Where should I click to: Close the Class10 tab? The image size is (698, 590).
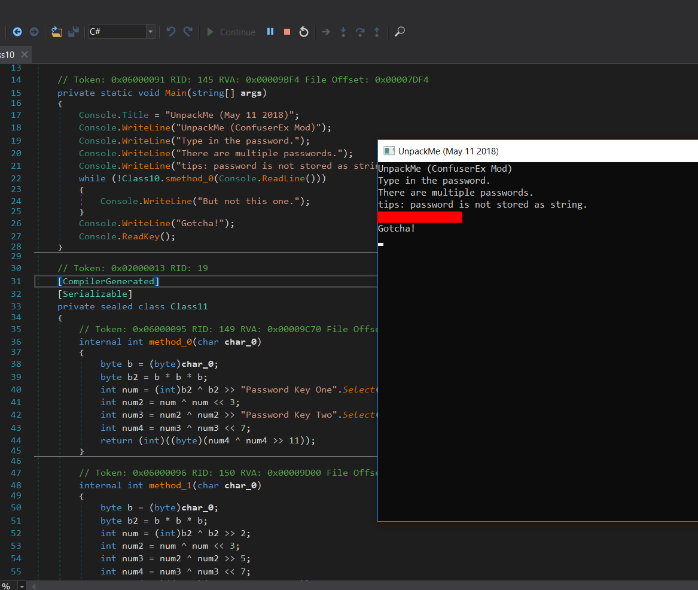click(25, 54)
